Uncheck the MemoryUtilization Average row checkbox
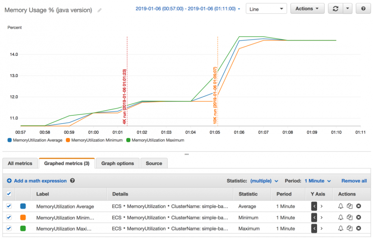Viewport: 373px width, 239px height. tap(9, 206)
